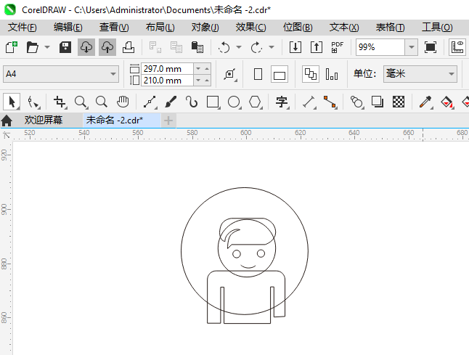469x355 pixels.
Task: Select the Connector tool
Action: [330, 102]
